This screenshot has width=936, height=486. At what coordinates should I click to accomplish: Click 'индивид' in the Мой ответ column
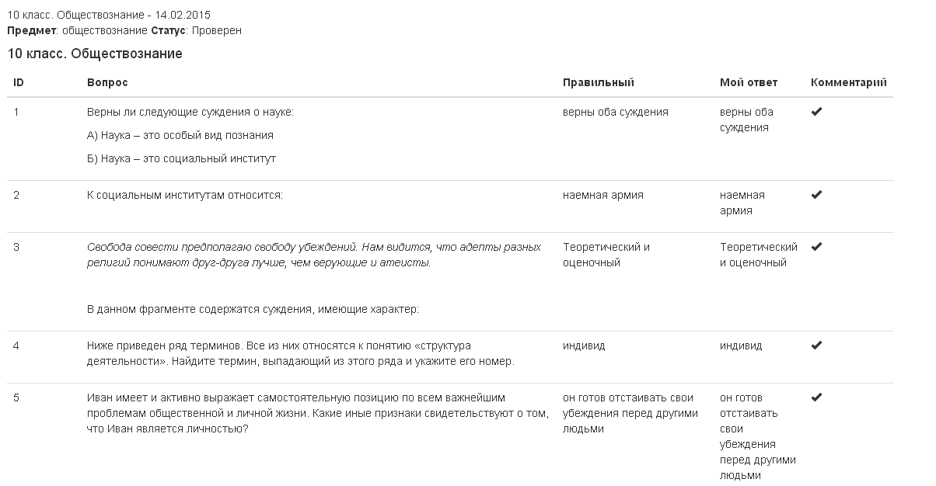point(740,345)
